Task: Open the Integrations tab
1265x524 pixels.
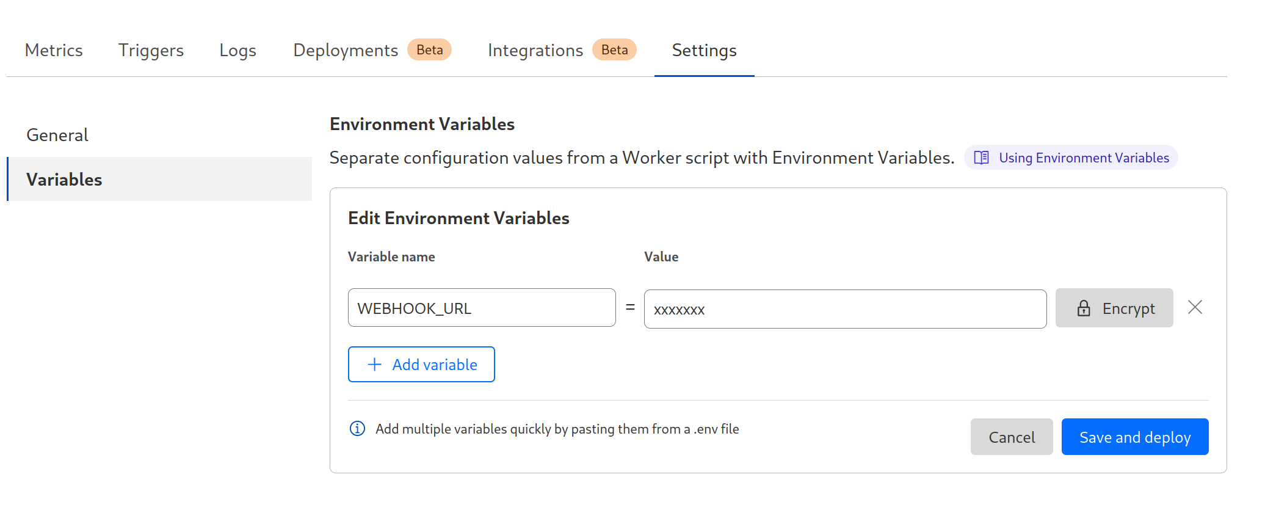Action: (x=535, y=50)
